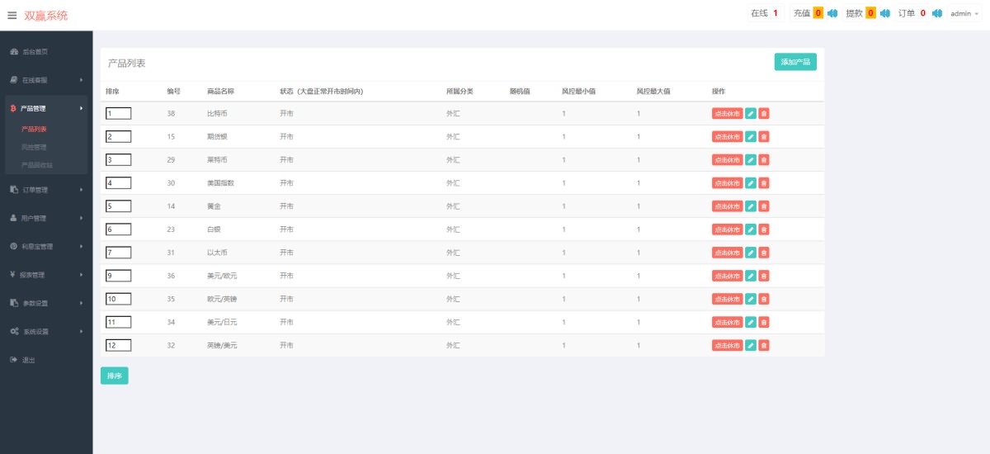Click 点击休市 for 美元/日元 row
The width and height of the screenshot is (990, 454).
coord(728,322)
